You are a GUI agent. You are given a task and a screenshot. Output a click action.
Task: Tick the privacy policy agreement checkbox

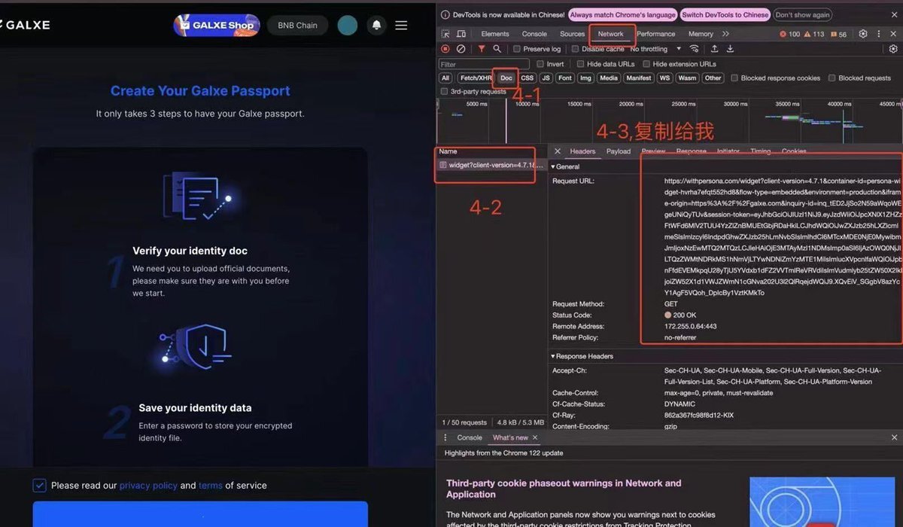pos(40,486)
